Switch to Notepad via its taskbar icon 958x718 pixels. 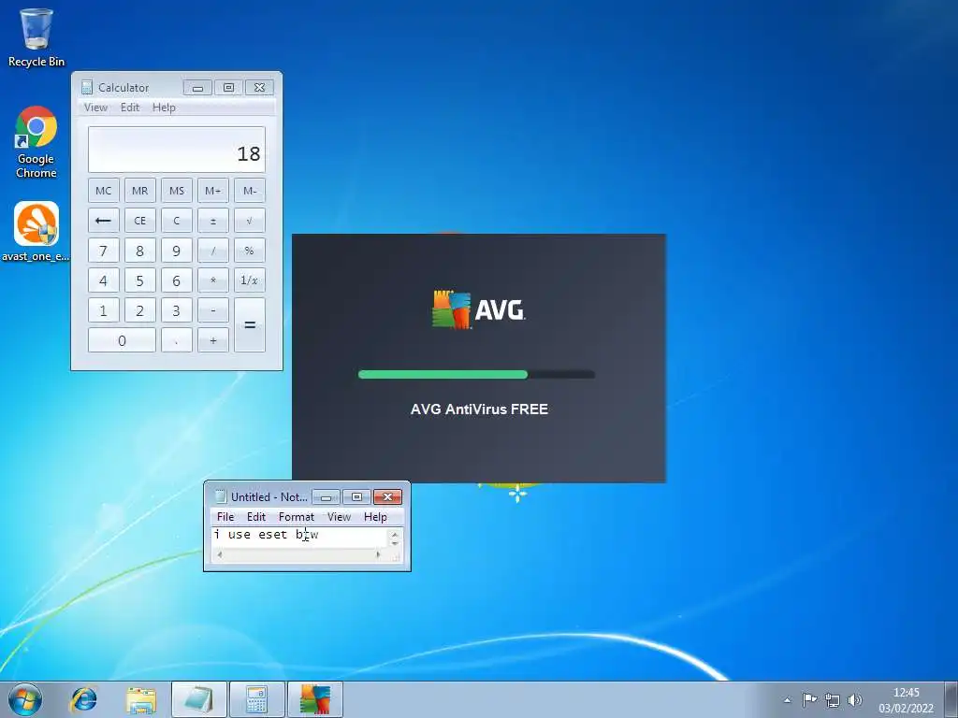pos(198,699)
